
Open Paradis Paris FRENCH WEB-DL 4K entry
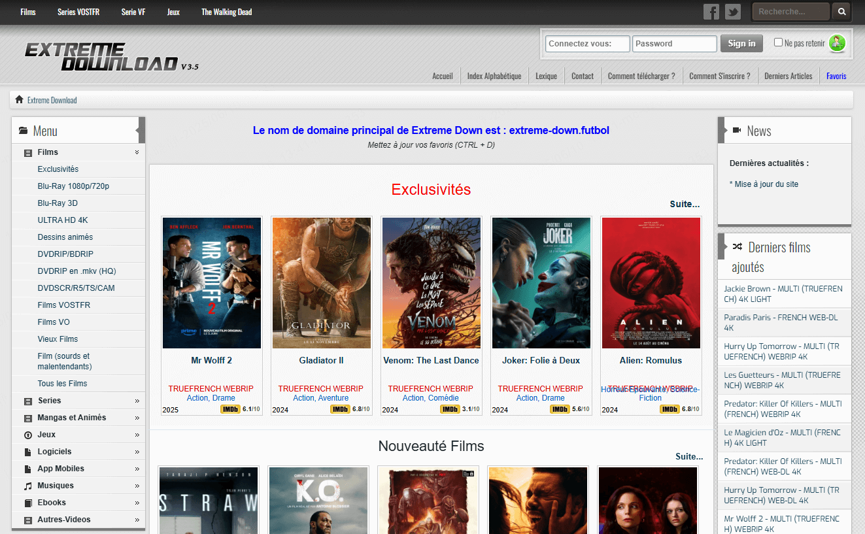[781, 323]
